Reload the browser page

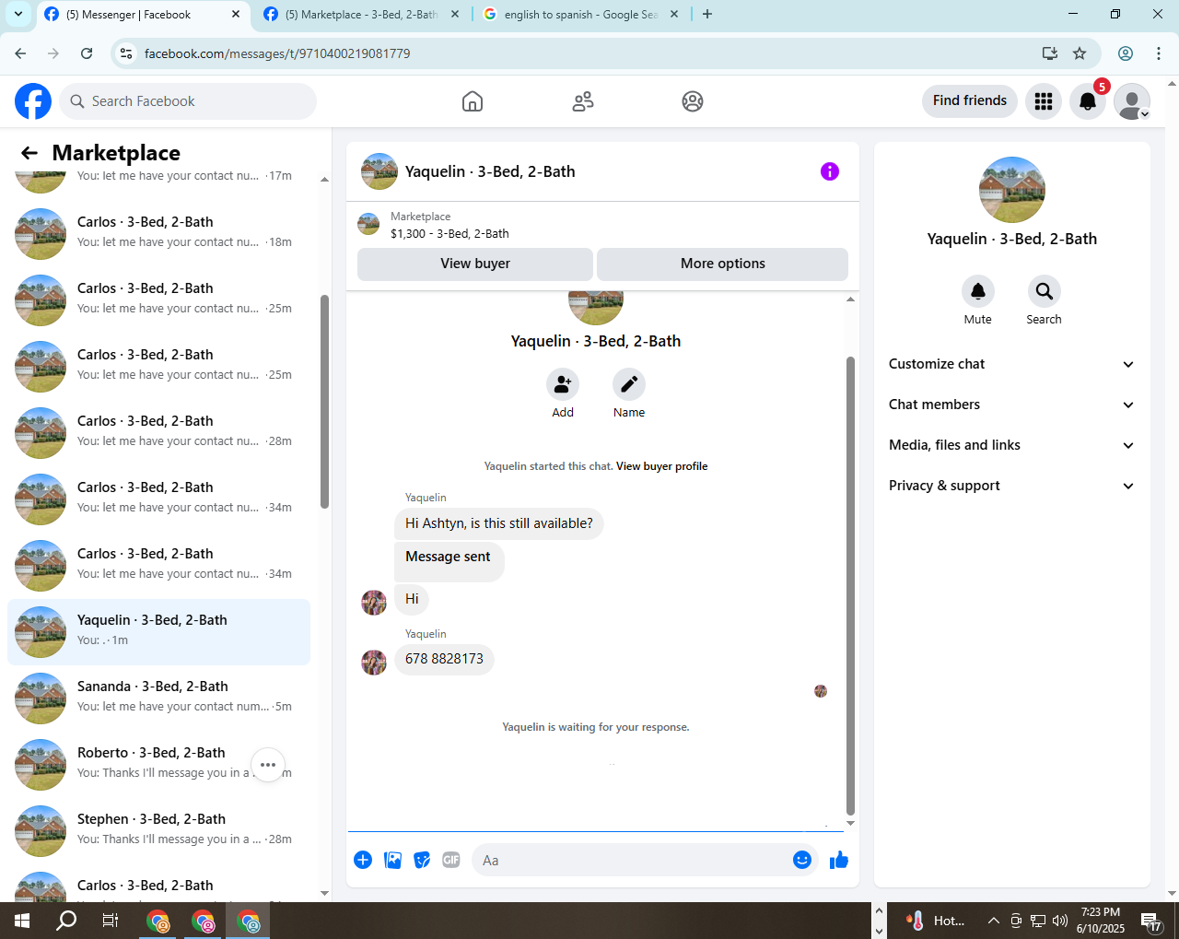tap(87, 53)
